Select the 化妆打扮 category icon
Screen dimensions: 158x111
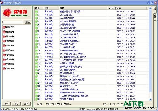coord(4,55)
